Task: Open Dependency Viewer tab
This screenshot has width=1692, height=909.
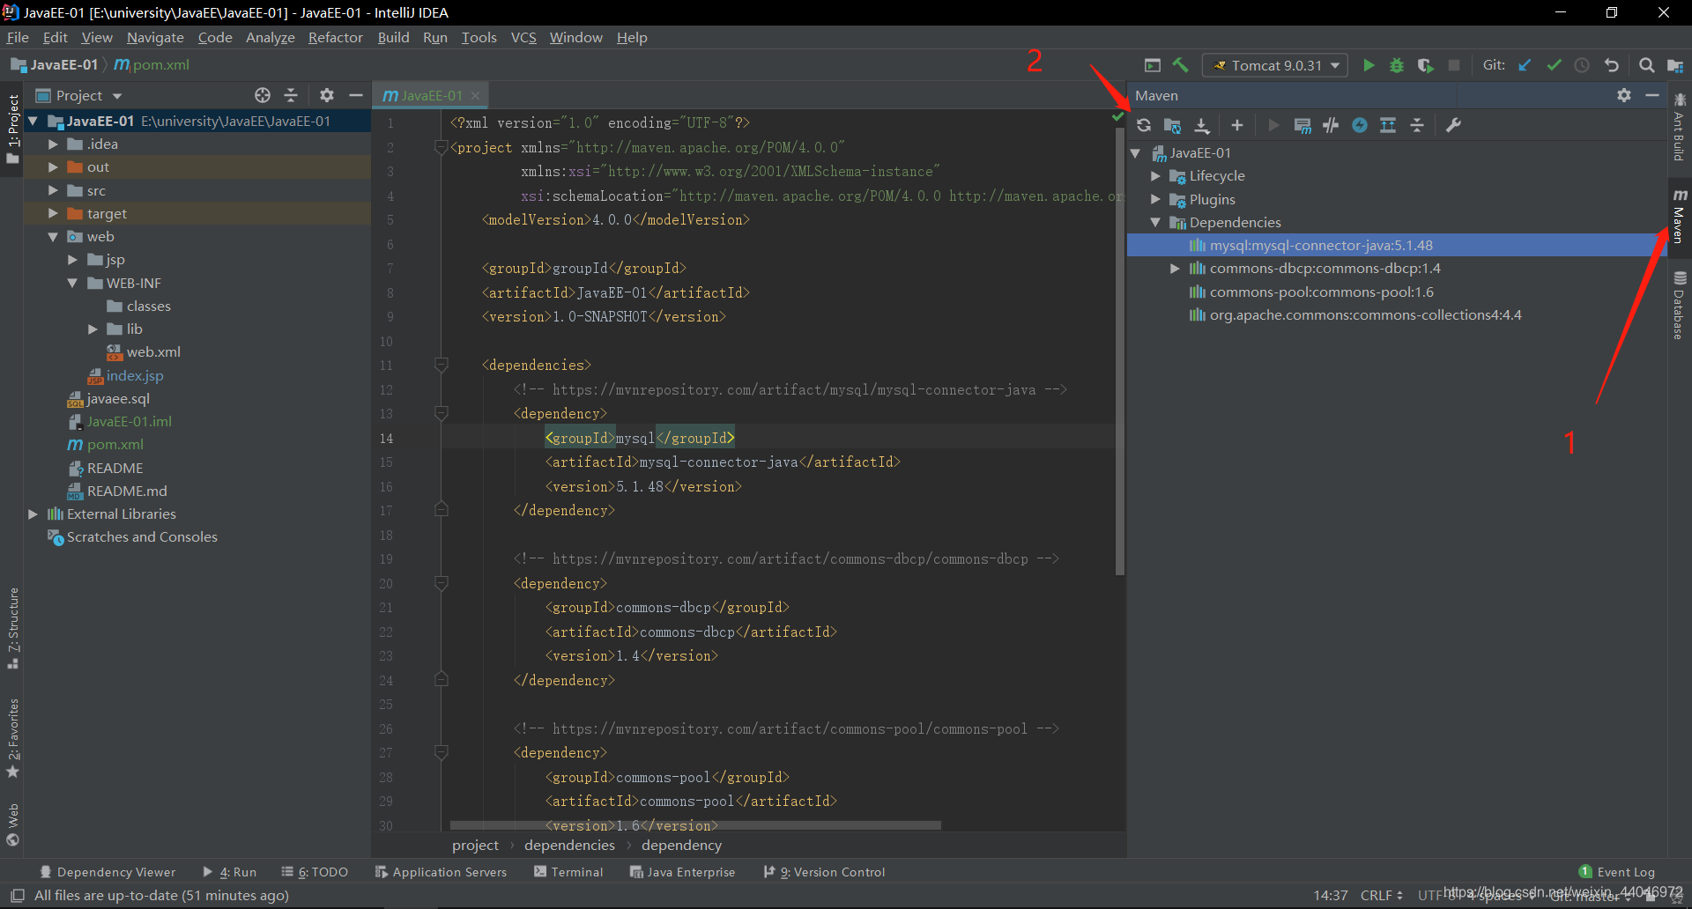Action: pyautogui.click(x=108, y=872)
